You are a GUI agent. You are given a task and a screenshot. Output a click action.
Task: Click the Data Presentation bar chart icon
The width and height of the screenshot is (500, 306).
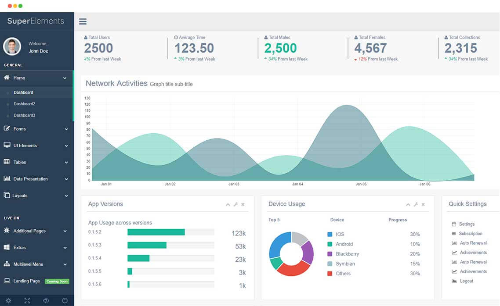[x=7, y=179]
